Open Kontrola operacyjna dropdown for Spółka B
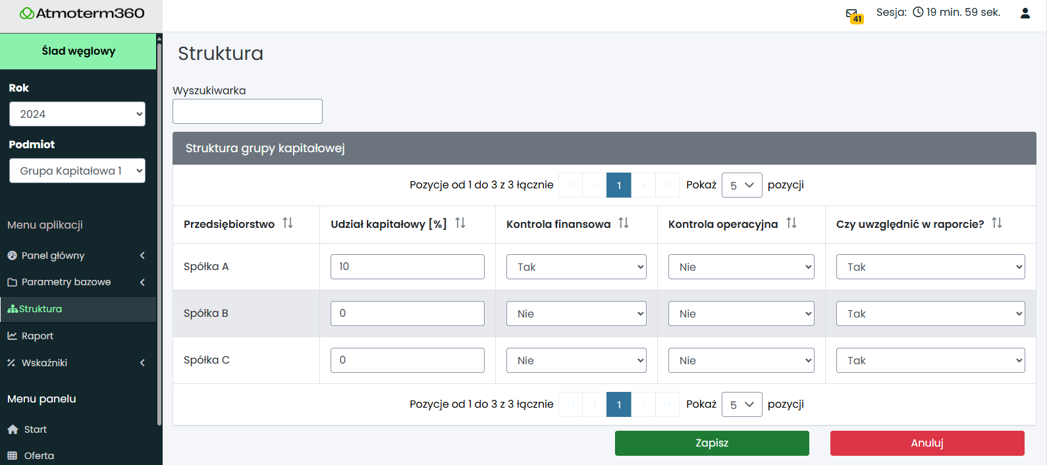Image resolution: width=1047 pixels, height=465 pixels. (x=741, y=314)
